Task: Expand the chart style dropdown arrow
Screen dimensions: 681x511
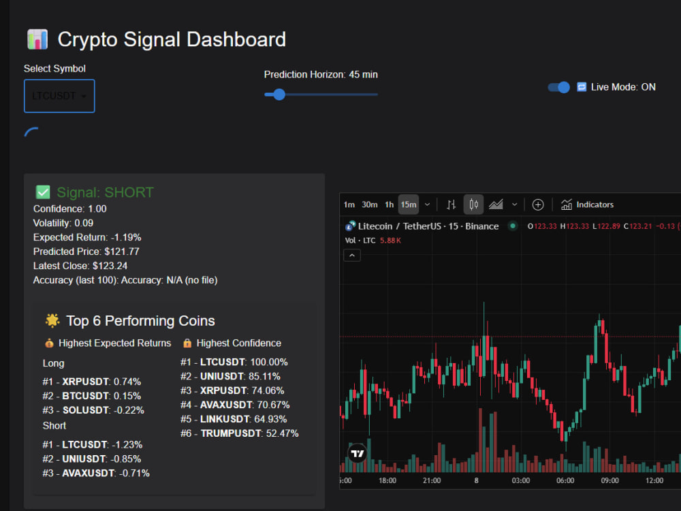Action: [x=515, y=204]
